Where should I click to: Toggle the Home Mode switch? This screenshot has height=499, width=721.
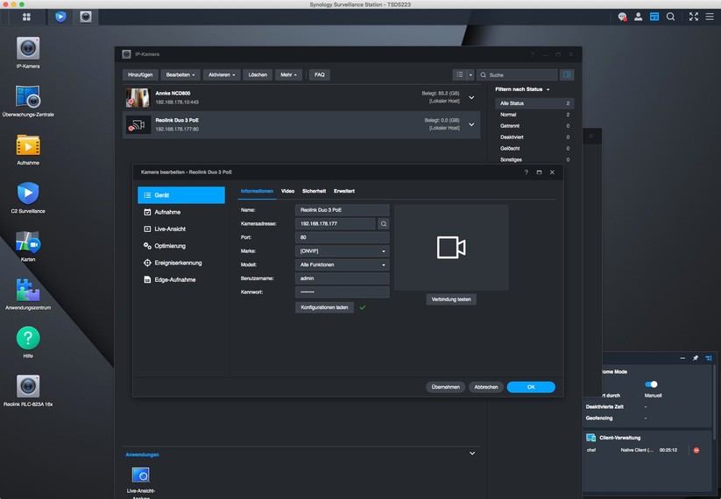coord(651,384)
